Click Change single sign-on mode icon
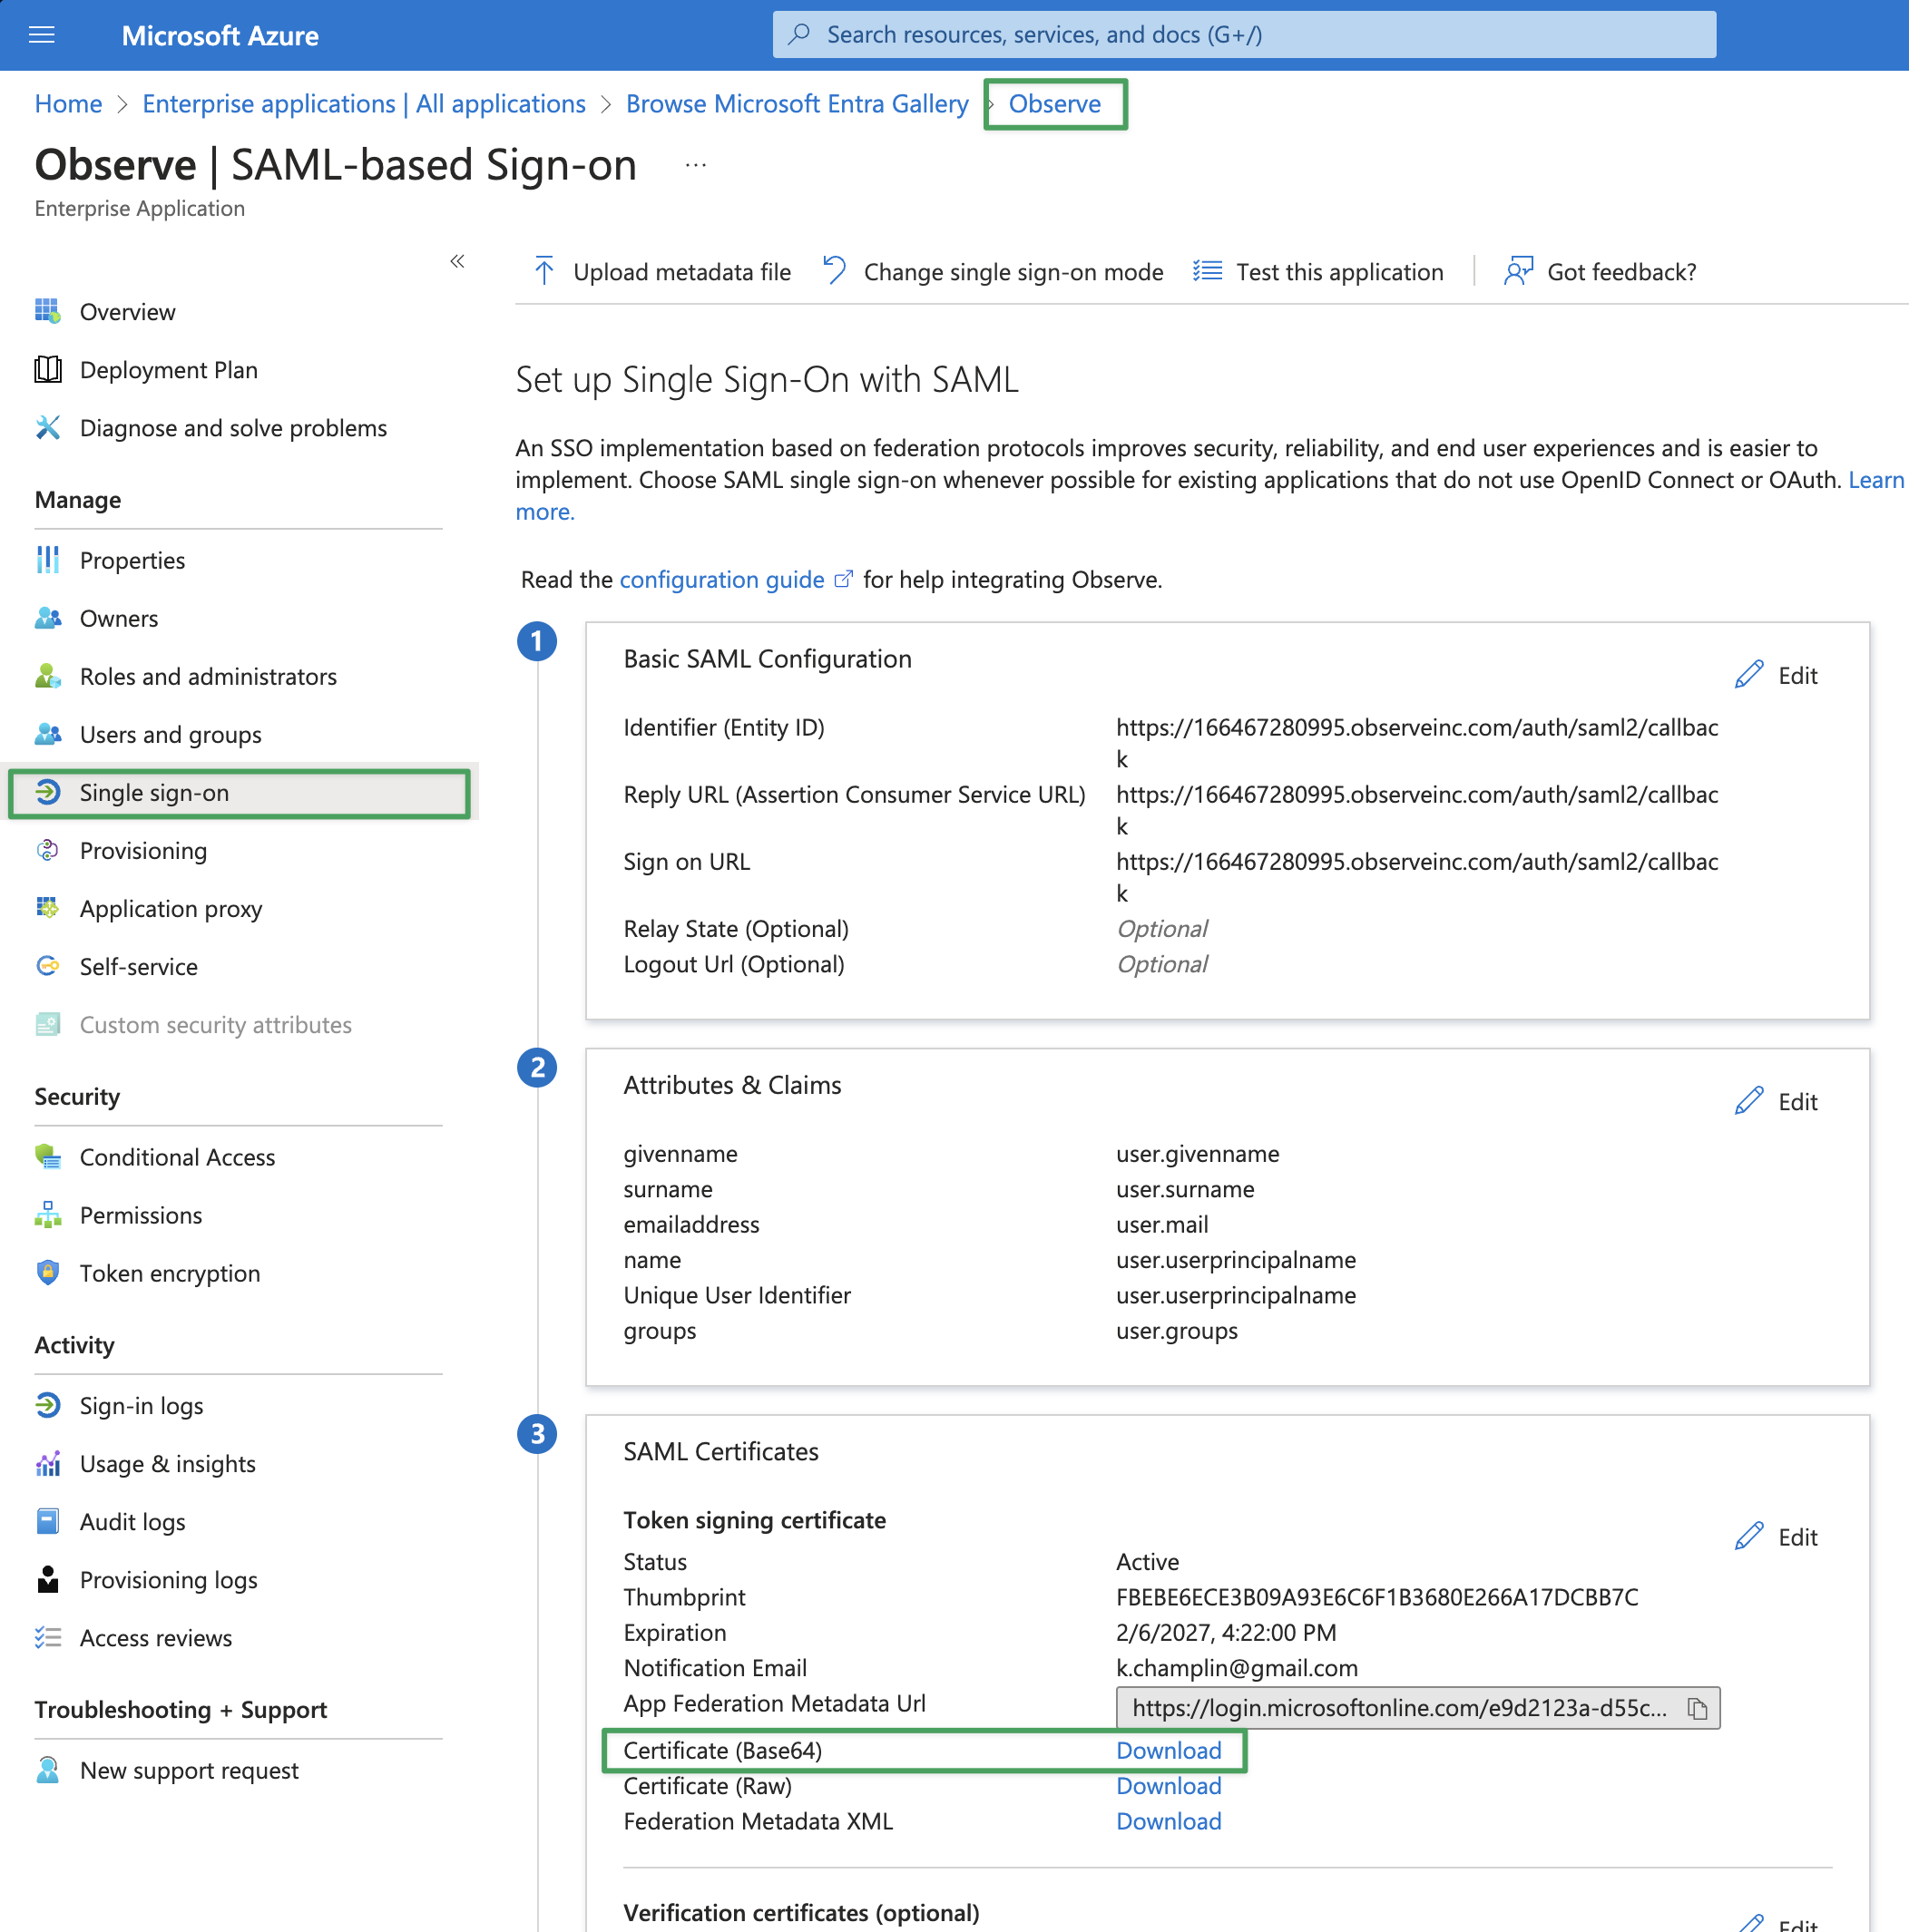 point(835,271)
